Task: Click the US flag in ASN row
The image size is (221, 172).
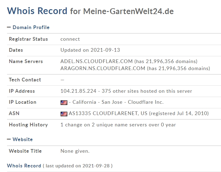Action: [64, 114]
